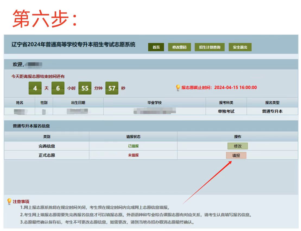
Task: Click 填报 button for 正式志愿 row
Action: (x=236, y=155)
